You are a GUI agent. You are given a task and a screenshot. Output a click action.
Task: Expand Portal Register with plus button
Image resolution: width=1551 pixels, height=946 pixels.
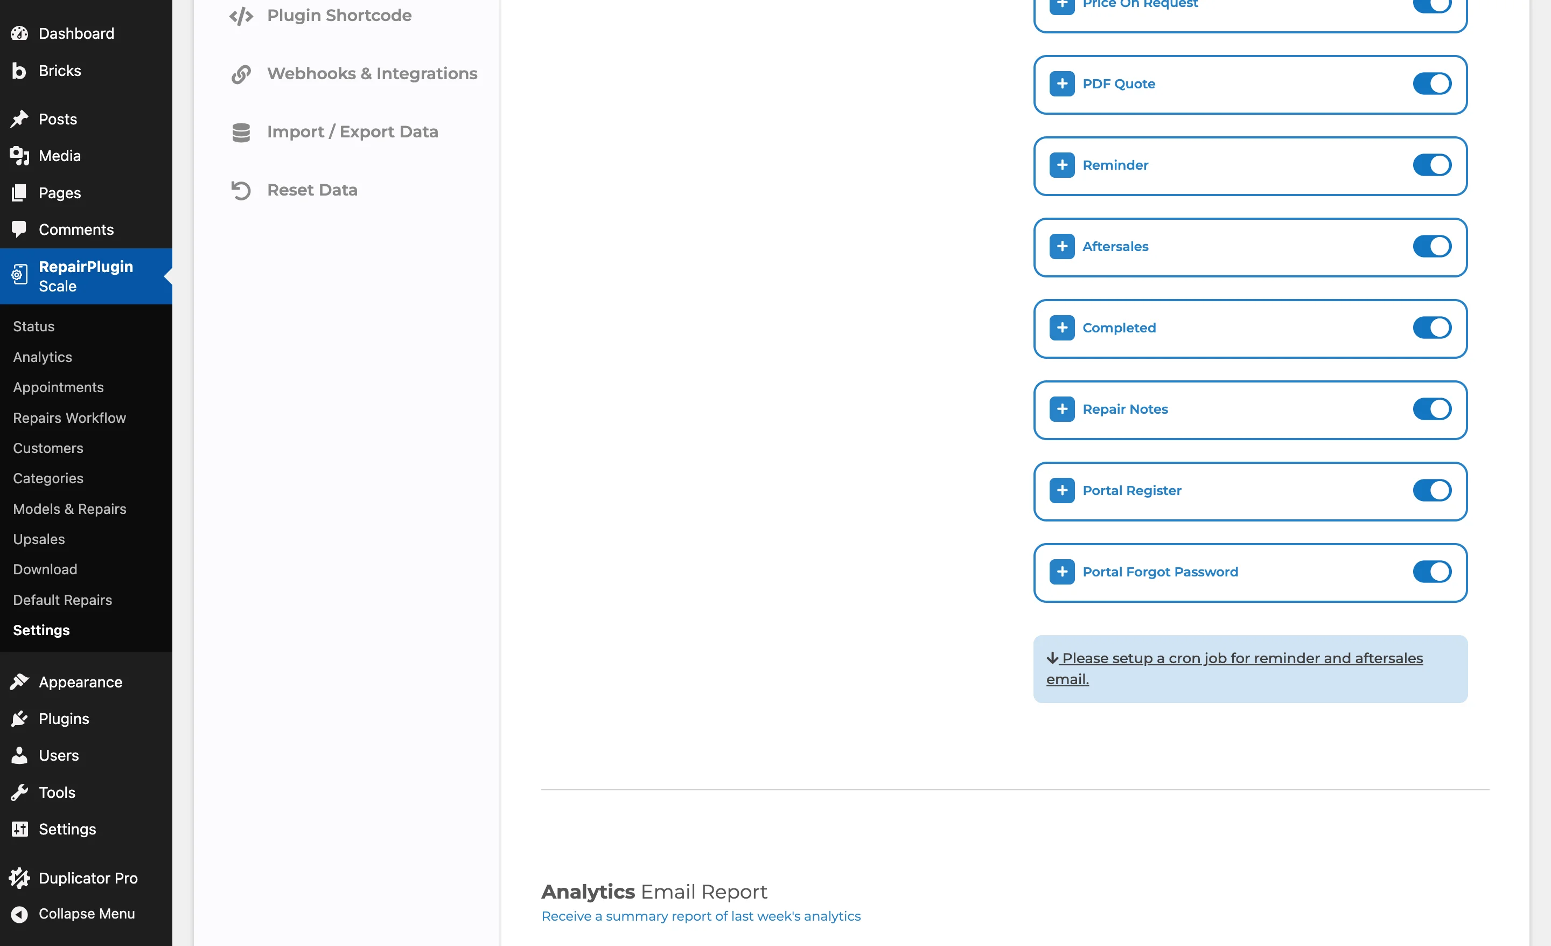coord(1062,490)
